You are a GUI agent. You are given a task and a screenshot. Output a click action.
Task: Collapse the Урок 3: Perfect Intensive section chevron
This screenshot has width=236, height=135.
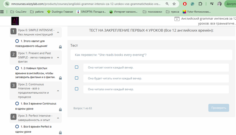pos(58,118)
